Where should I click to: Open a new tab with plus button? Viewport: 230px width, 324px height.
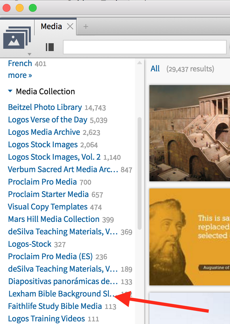pos(86,27)
